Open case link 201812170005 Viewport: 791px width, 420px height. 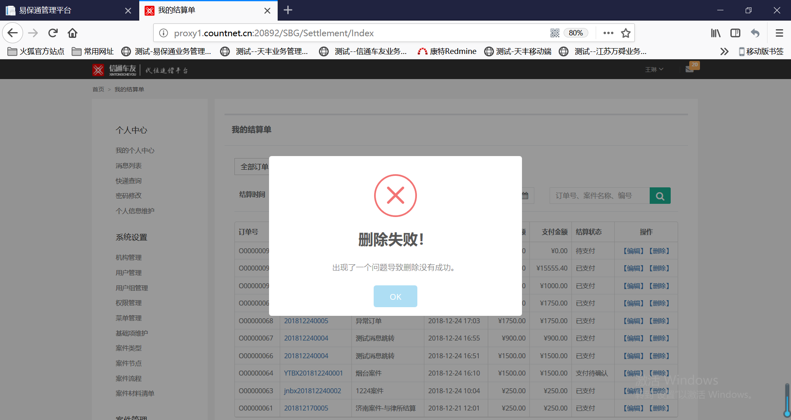click(306, 408)
